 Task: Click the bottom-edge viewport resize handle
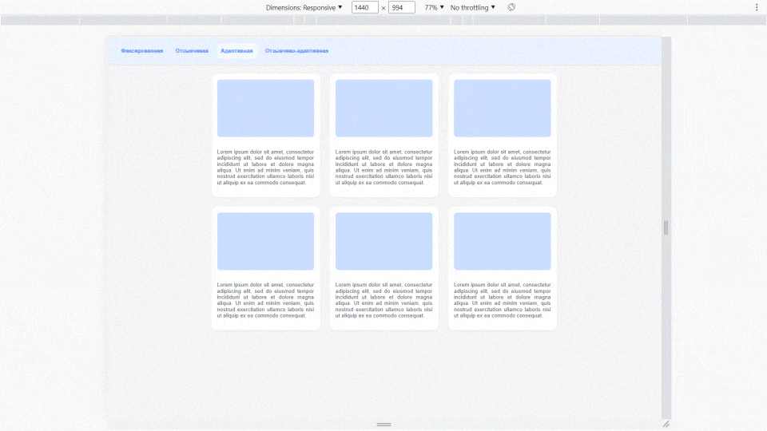click(x=384, y=424)
